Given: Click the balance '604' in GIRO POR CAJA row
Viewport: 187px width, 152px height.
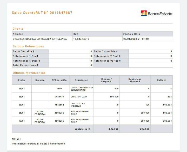Looking at the screenshot, I should click(x=170, y=97).
